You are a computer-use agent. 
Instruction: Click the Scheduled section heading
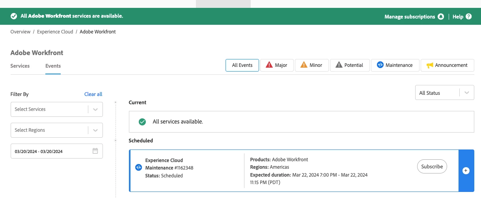[141, 140]
